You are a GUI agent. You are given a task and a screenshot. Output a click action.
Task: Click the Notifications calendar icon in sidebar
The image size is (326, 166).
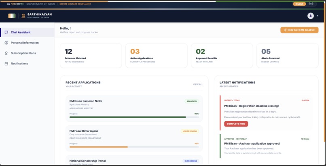coord(6,64)
